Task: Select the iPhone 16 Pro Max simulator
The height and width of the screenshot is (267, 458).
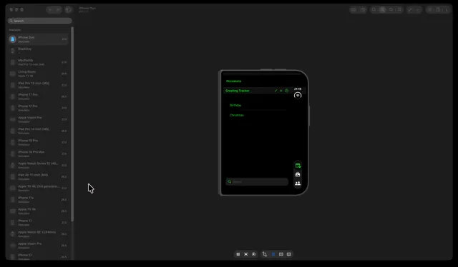Action: coord(39,153)
